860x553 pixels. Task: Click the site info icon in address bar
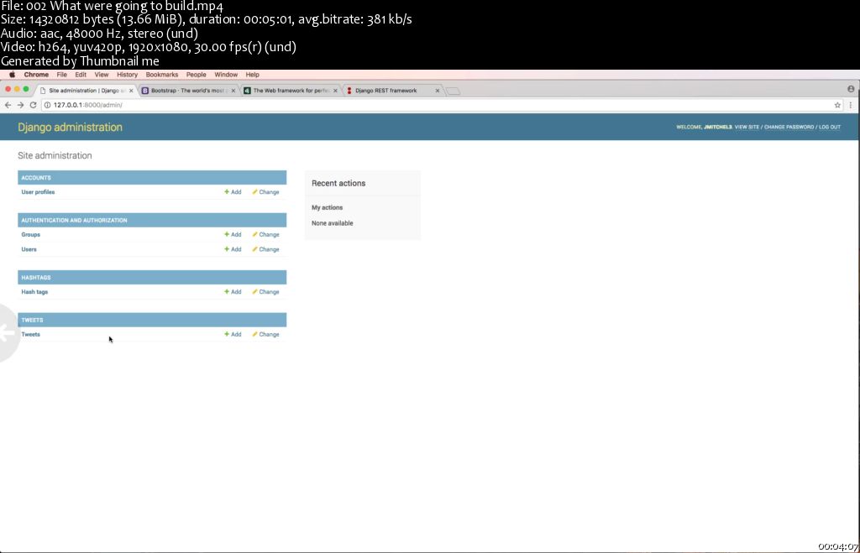(x=47, y=105)
